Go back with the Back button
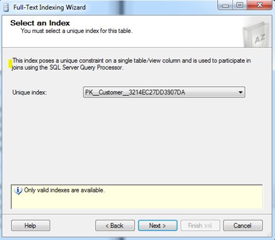275x240 pixels. pos(115,226)
